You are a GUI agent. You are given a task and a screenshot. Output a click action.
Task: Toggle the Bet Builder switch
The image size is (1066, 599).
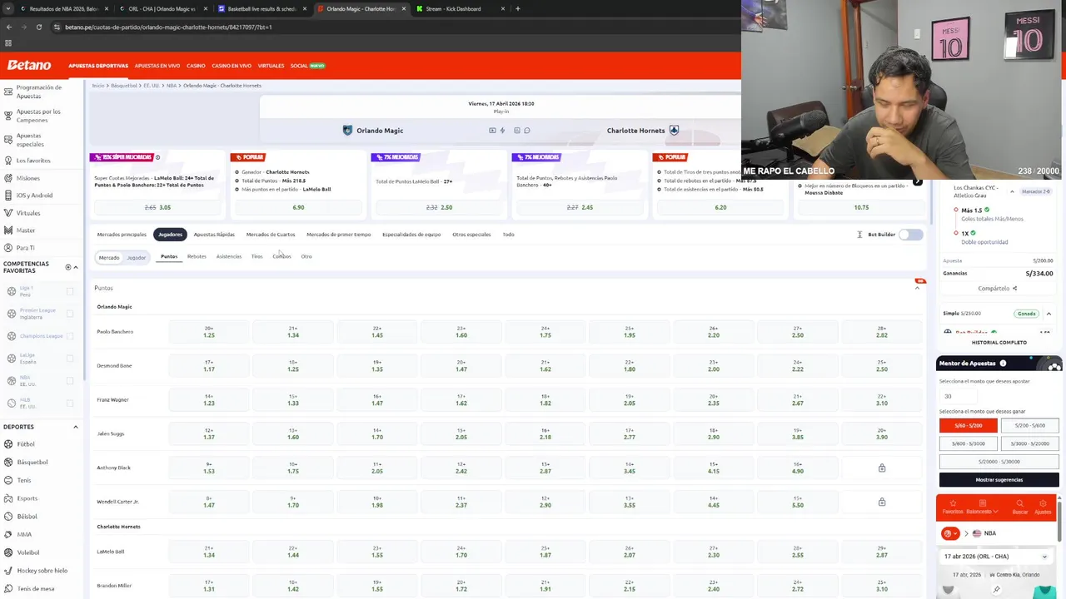point(911,235)
